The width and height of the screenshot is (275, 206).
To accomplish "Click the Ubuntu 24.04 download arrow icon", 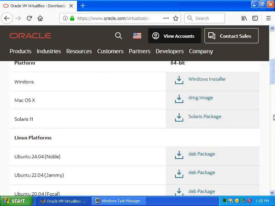I will 179,155.
